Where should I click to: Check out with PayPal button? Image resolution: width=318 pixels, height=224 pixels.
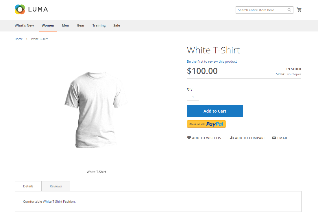click(206, 124)
